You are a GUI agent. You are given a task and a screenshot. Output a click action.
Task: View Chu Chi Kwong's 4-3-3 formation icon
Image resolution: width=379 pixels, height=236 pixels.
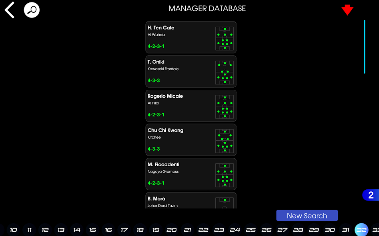[x=225, y=140]
